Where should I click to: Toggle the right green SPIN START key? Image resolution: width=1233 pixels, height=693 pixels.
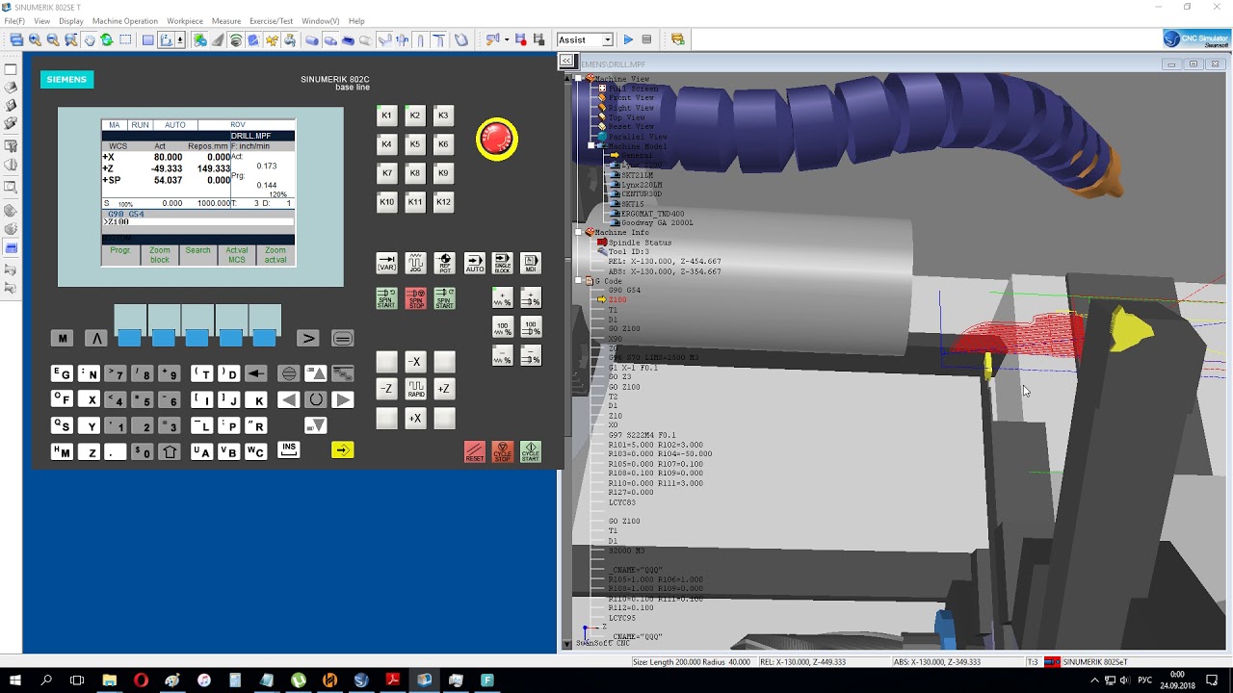tap(444, 298)
